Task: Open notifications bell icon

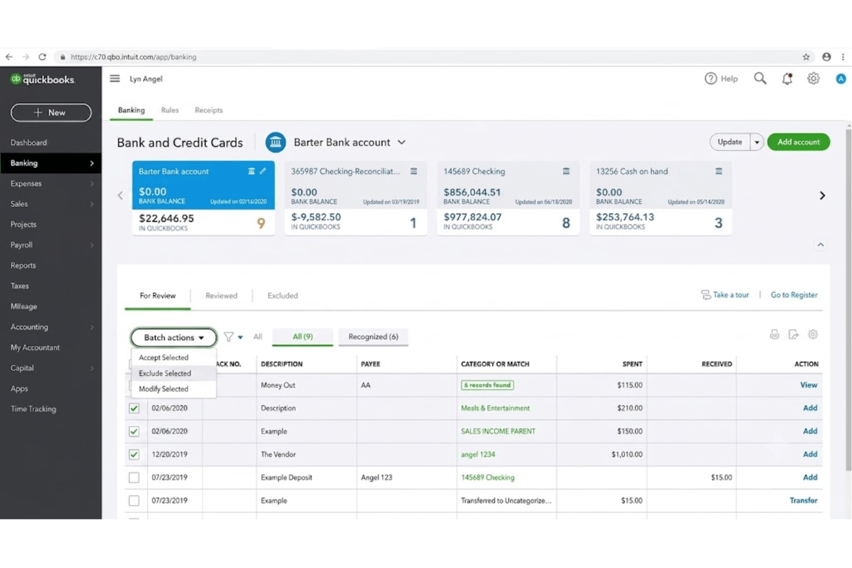Action: click(787, 79)
